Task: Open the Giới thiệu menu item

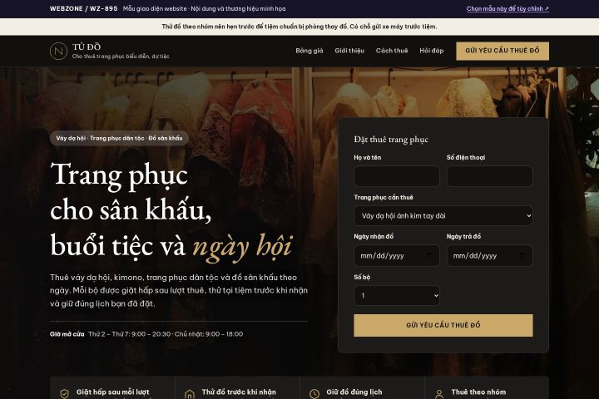Action: point(349,51)
